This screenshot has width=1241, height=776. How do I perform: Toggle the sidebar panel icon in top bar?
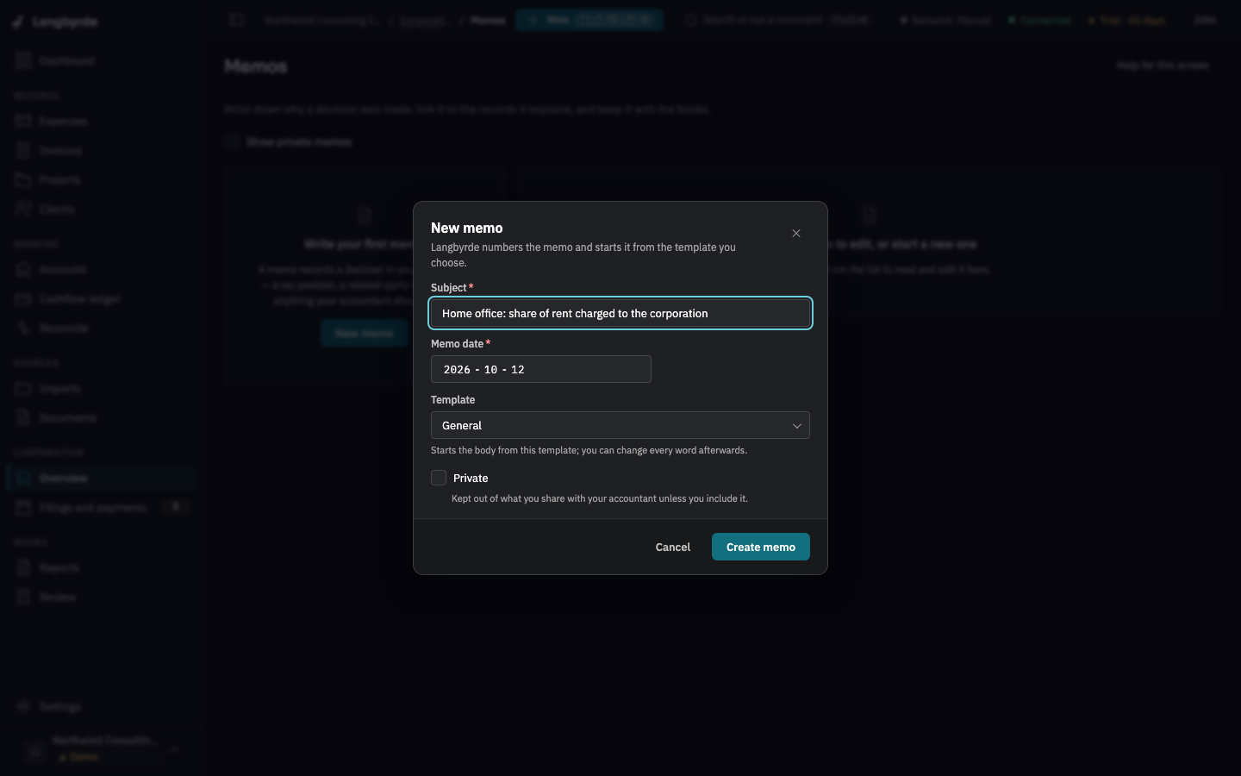[236, 20]
